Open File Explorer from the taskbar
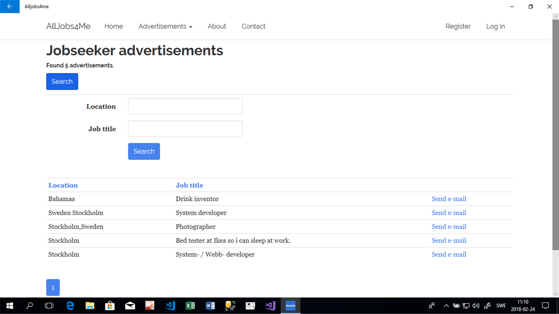559x314 pixels. [x=90, y=306]
